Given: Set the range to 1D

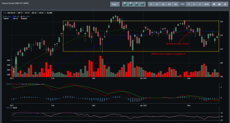Looking at the screenshot, I should click(151, 4).
